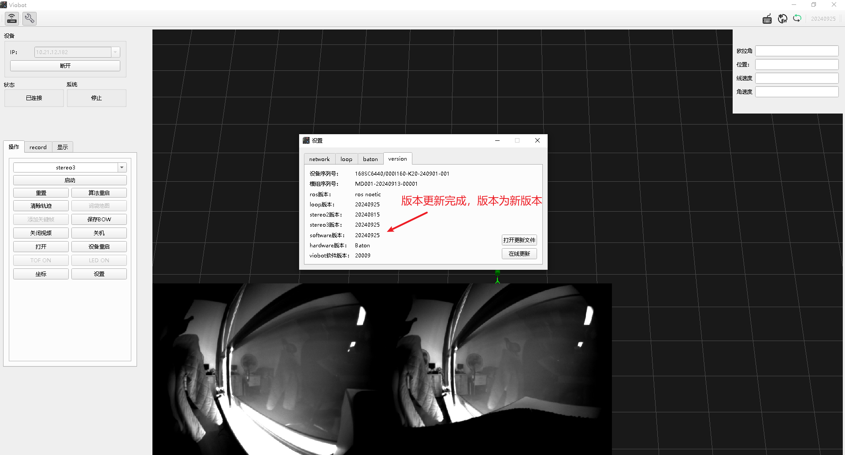This screenshot has height=455, width=845.
Task: Click the 清除轨迹 clear trajectory button
Action: tap(41, 206)
